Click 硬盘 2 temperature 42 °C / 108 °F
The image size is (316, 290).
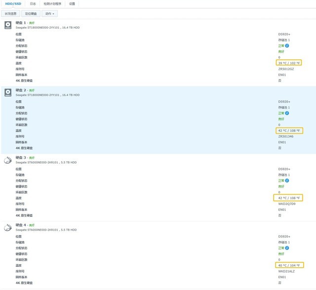click(x=289, y=131)
